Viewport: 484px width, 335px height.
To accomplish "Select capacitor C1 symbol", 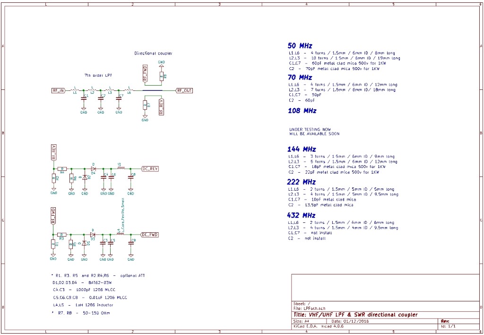I will coord(83,99).
